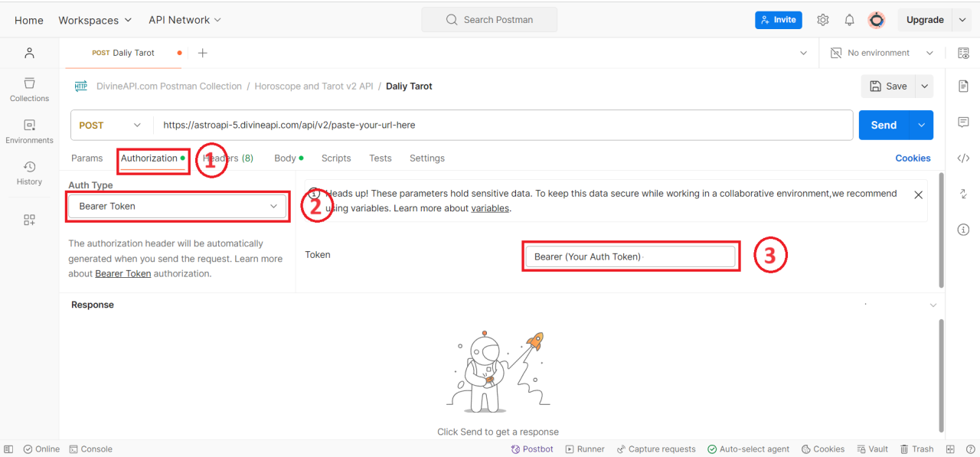Open the Upgrade dropdown arrow
This screenshot has width=980, height=457.
(x=961, y=20)
